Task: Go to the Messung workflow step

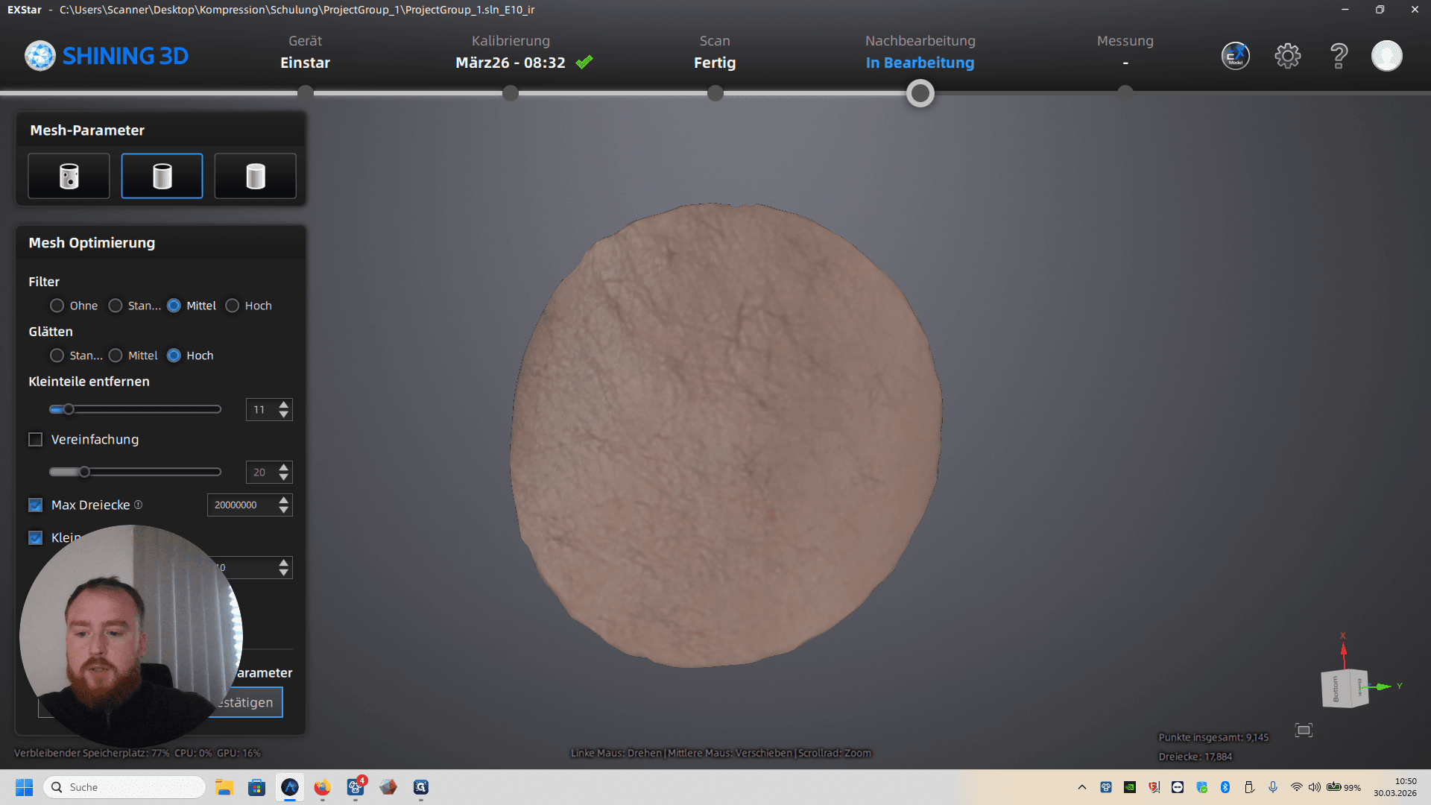Action: (1125, 53)
